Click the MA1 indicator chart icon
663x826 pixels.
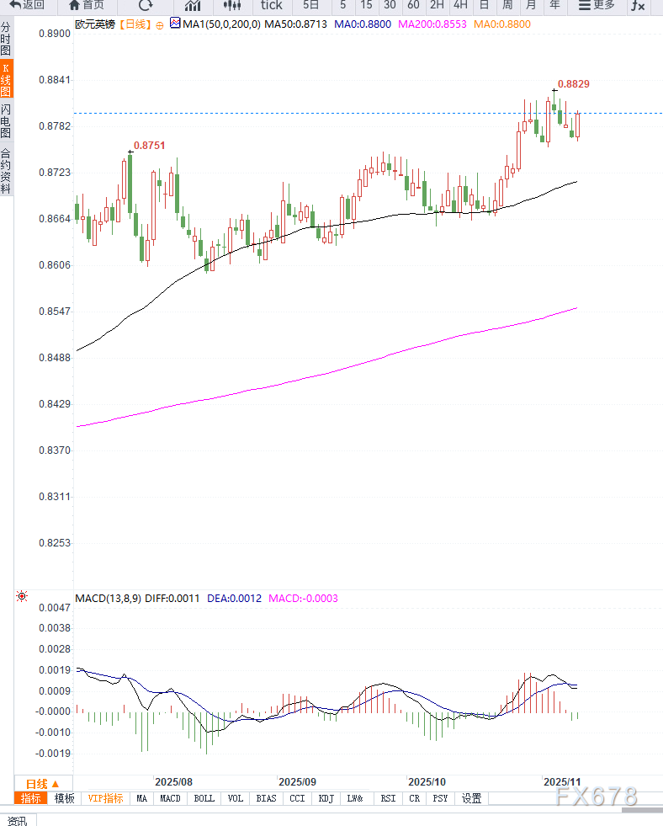coord(175,24)
